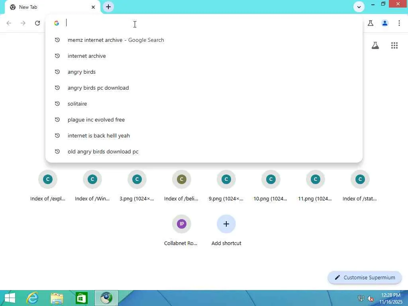Click the Supermium taskbar icon
408x306 pixels.
coord(106,298)
